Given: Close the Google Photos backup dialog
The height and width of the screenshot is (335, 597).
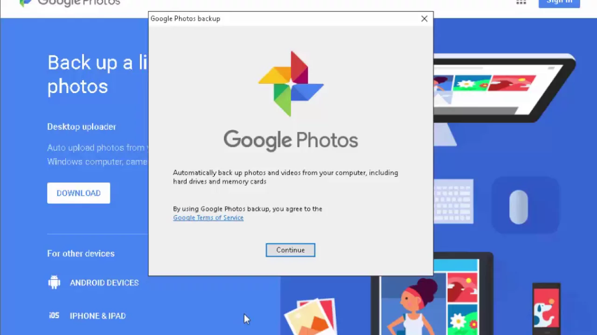Looking at the screenshot, I should (424, 19).
